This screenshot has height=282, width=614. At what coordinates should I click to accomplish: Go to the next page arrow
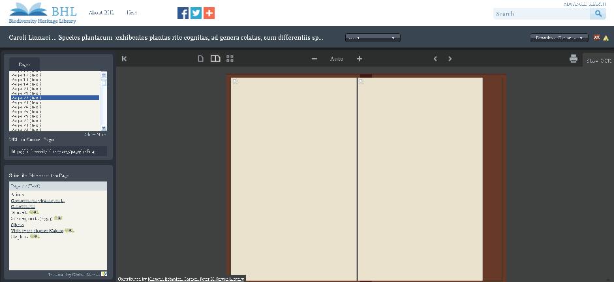(x=450, y=59)
